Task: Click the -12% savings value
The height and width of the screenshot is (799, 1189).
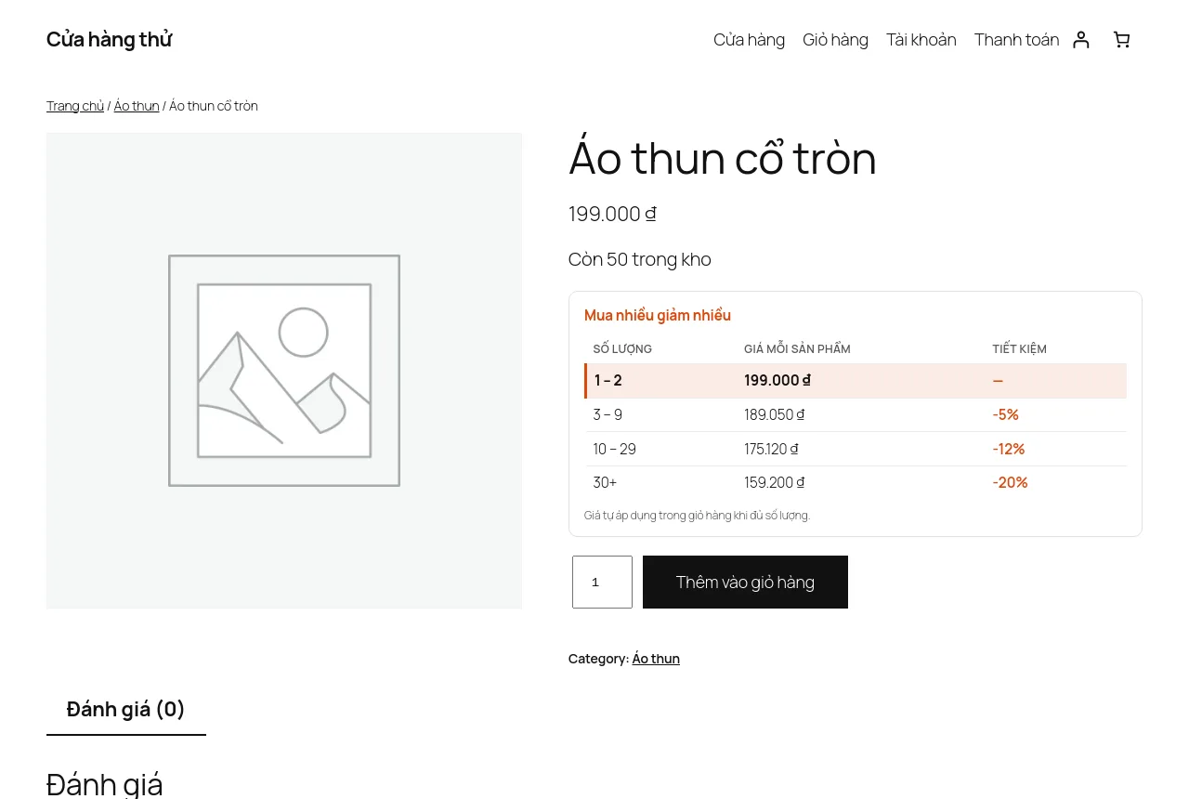Action: pos(1008,450)
